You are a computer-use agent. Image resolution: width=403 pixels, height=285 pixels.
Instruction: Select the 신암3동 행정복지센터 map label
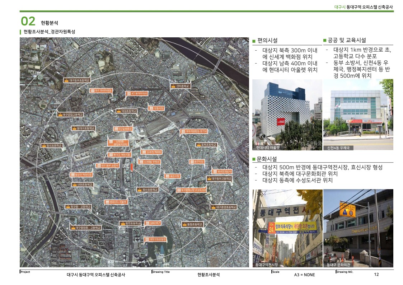click(118, 143)
